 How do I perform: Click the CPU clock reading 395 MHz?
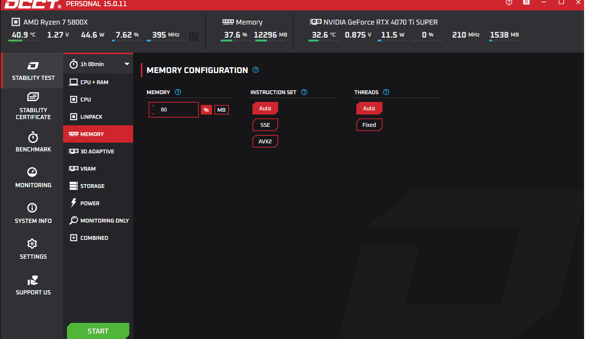tap(166, 35)
